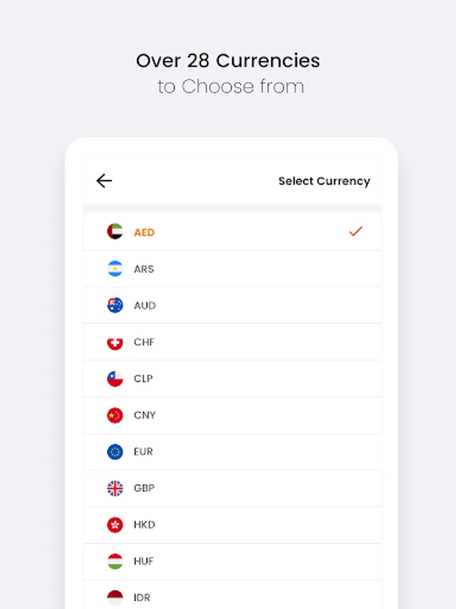Select AUD currency from the list
Viewport: 456px width, 609px height.
pyautogui.click(x=145, y=305)
